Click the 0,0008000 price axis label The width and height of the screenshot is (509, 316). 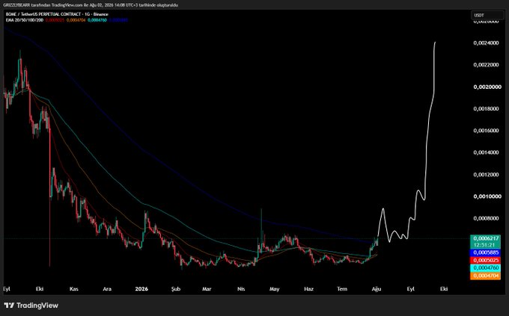(486, 218)
